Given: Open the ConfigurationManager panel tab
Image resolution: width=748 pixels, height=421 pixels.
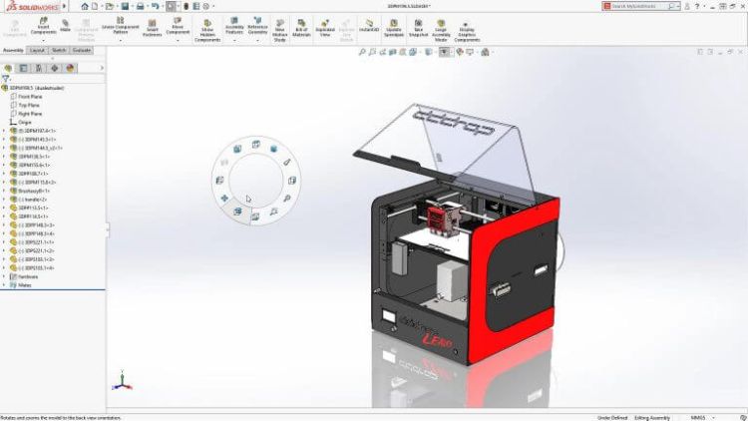Looking at the screenshot, I should tap(39, 68).
